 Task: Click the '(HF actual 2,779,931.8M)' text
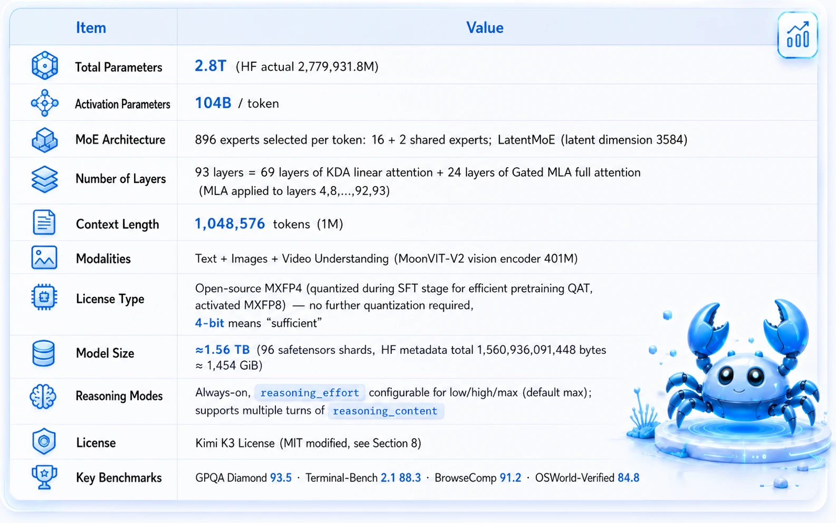(307, 66)
